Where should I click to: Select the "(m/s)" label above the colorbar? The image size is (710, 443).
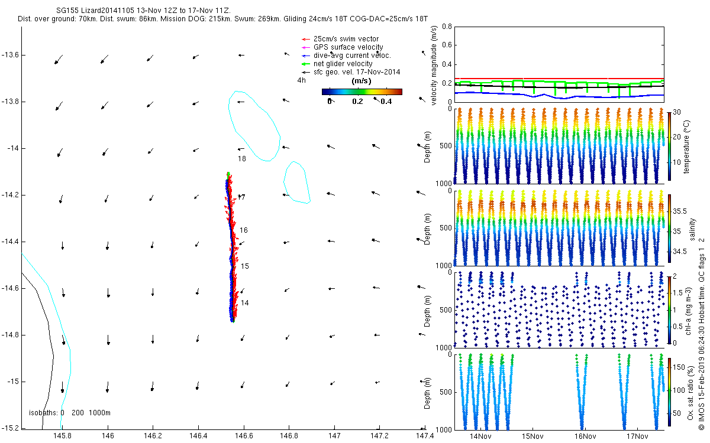click(362, 81)
